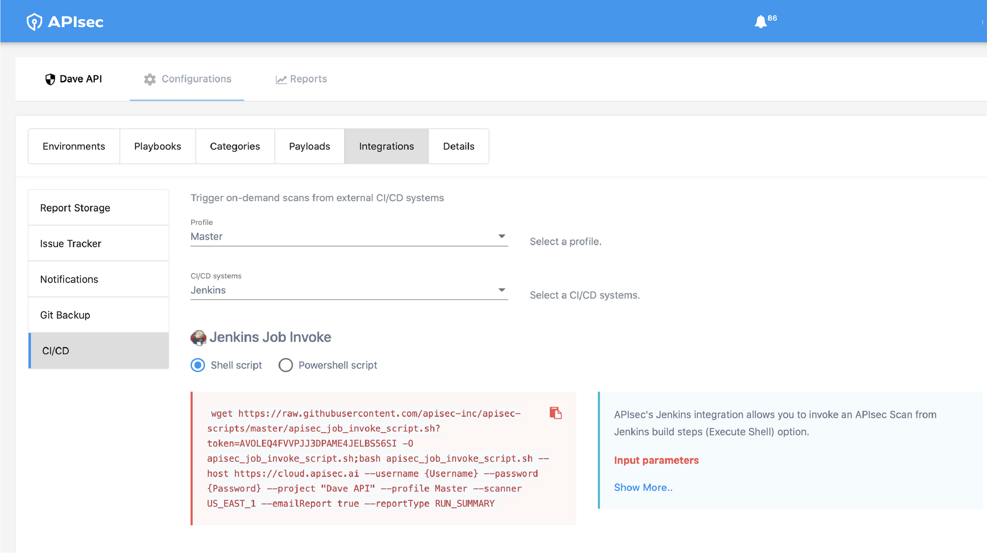This screenshot has width=987, height=553.
Task: Open the Environments tab
Action: click(x=74, y=146)
